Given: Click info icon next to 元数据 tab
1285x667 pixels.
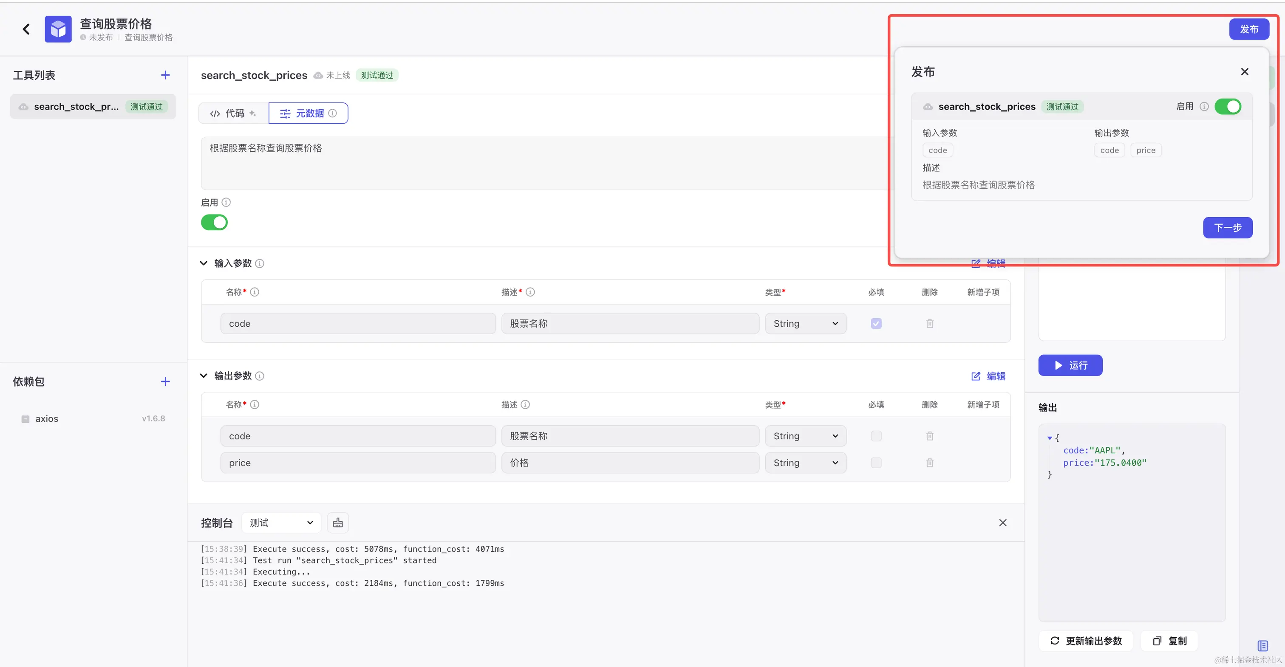Looking at the screenshot, I should [x=332, y=113].
